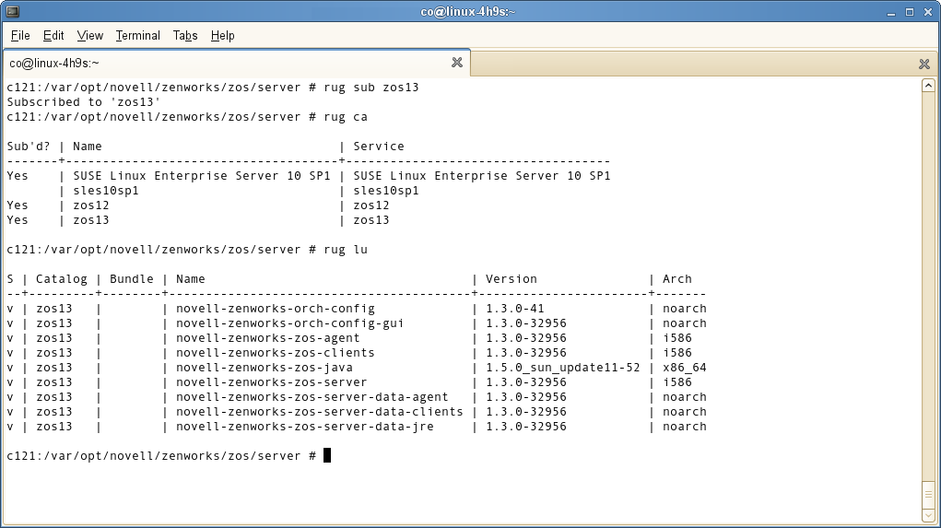This screenshot has height=528, width=941.
Task: Click 'sles10sp1' in the Name column
Action: 106,190
